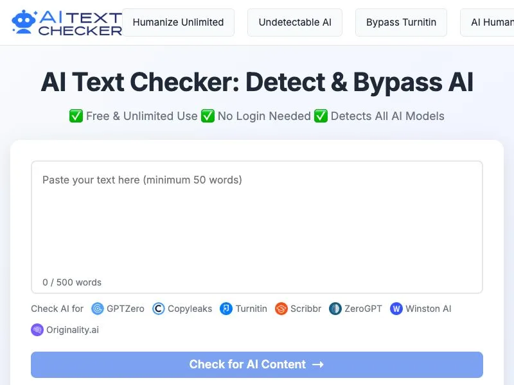Click the Scribbr orange icon
Screen dimensions: 514x385
281,309
